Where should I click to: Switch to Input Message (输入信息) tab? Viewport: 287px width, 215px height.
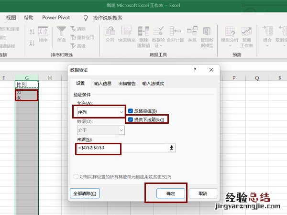pyautogui.click(x=103, y=83)
